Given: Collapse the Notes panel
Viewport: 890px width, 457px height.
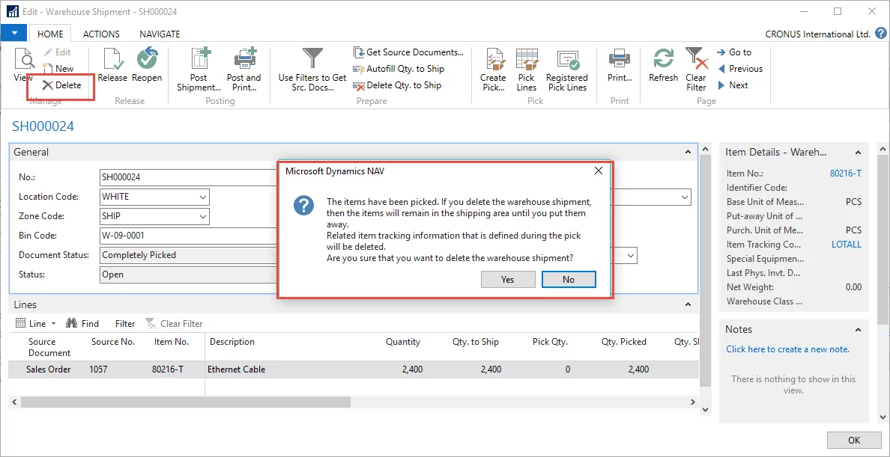Looking at the screenshot, I should coord(859,330).
